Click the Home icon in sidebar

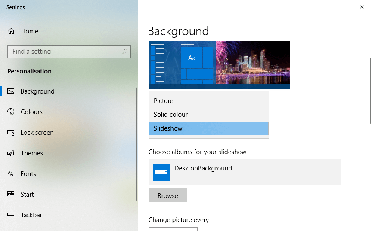[x=11, y=31]
